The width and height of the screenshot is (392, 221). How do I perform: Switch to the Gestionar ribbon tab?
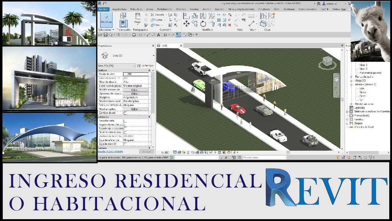tap(289, 9)
